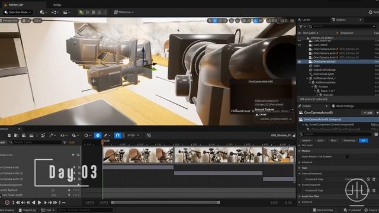
Task: Toggle the viewport select mode arrow icon
Action: [210, 21]
